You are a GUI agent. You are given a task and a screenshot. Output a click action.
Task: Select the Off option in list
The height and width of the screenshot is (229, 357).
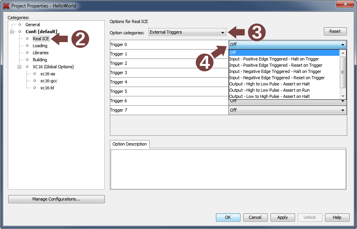point(233,53)
